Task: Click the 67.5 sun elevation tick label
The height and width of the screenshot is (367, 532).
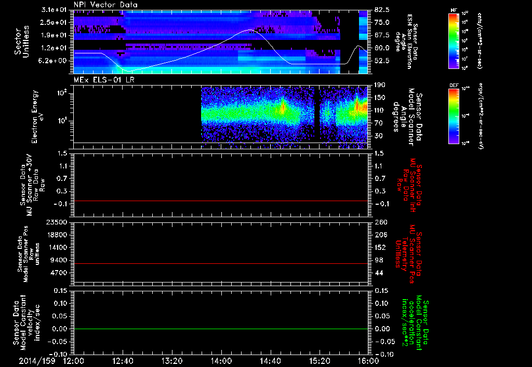Action: [x=382, y=35]
